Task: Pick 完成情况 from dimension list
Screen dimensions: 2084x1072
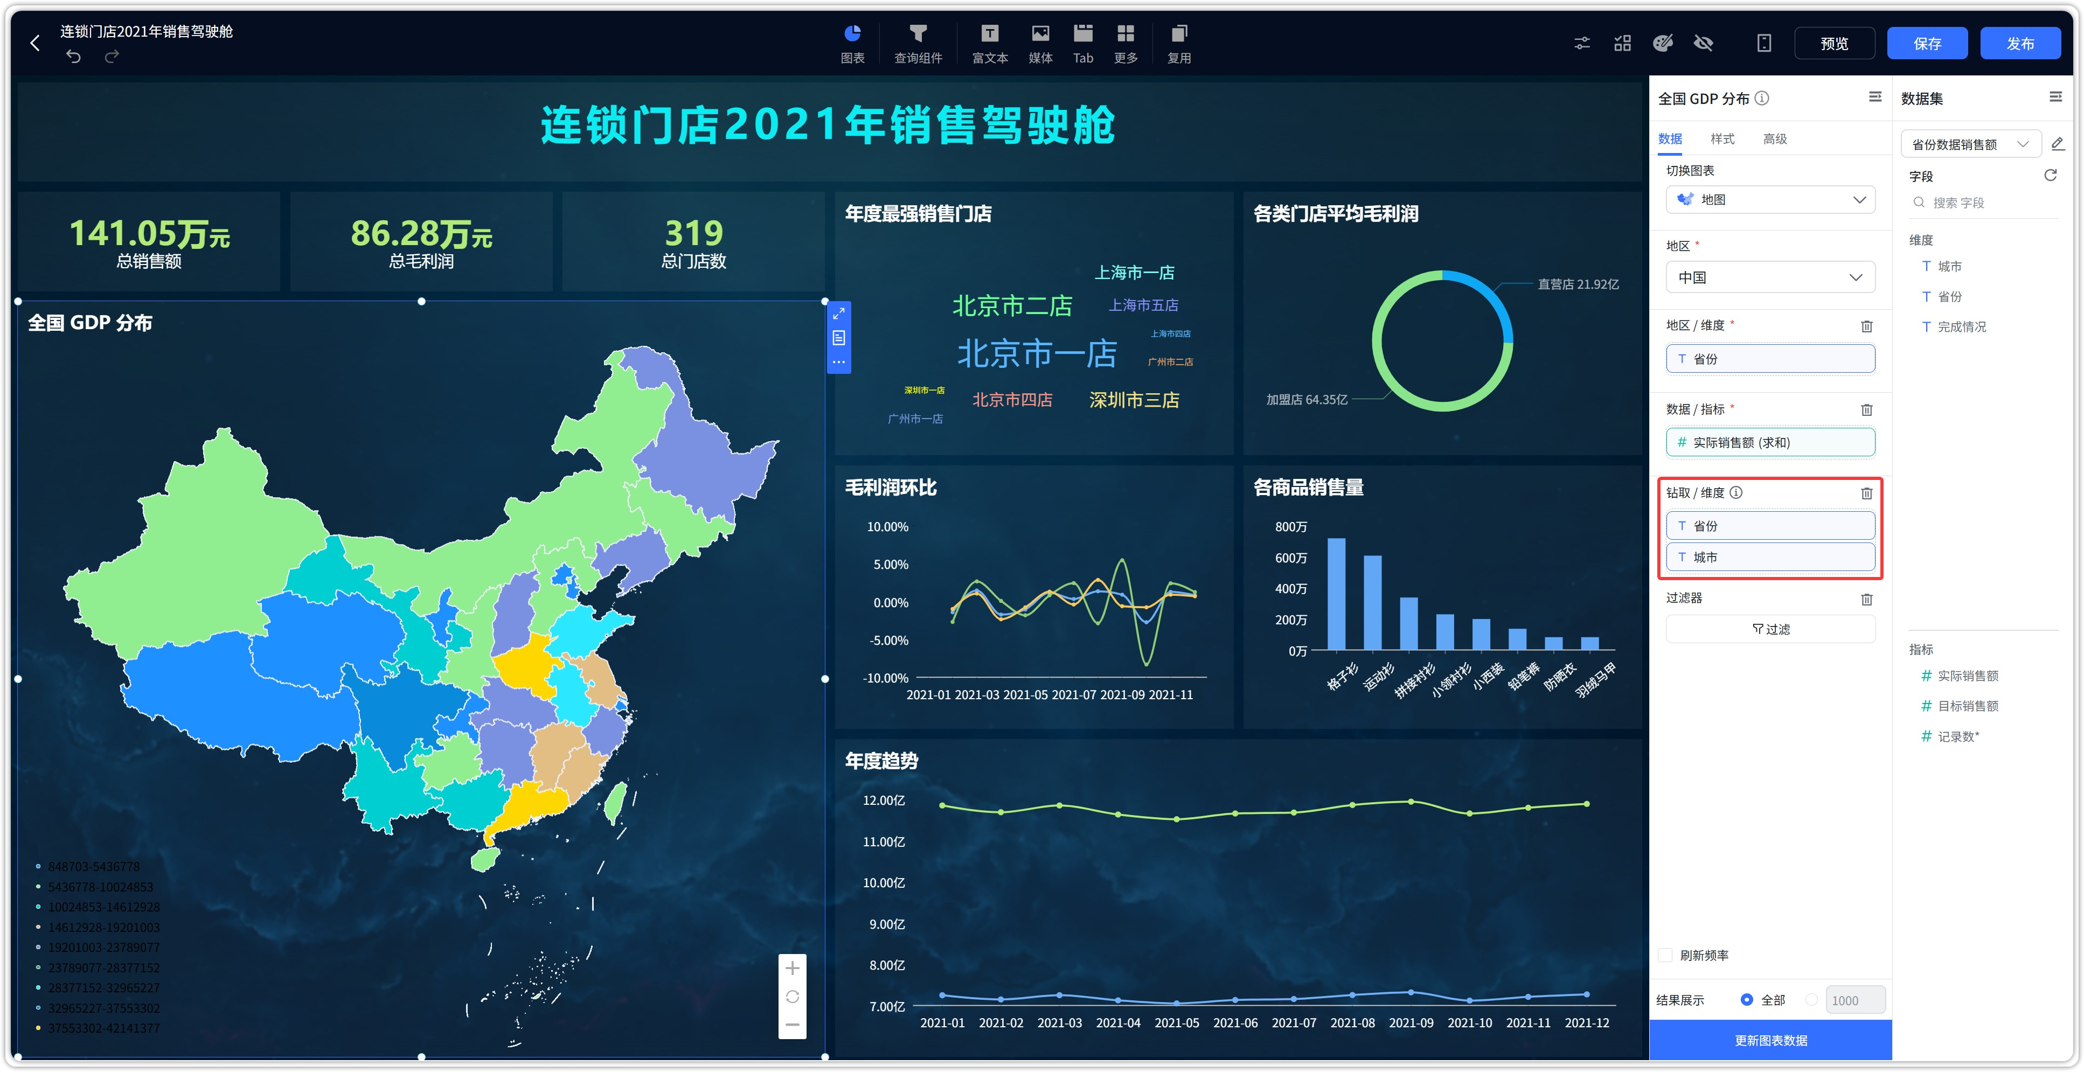Action: point(1961,327)
